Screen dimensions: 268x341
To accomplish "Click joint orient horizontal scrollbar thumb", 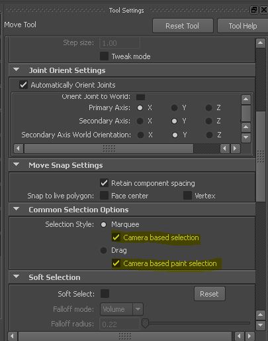I will 109,149.
